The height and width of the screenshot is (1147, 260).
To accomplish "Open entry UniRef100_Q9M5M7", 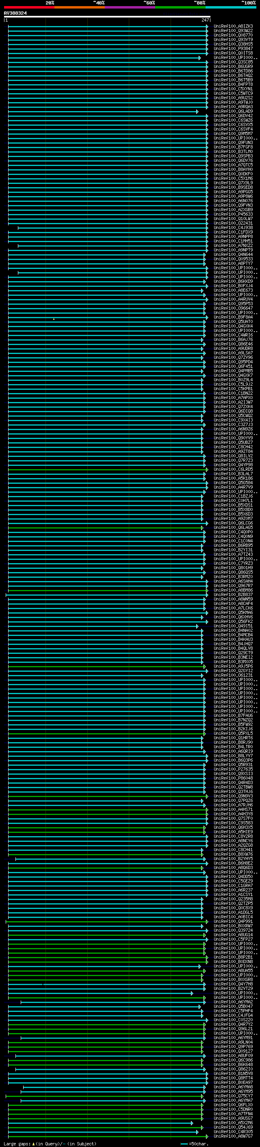I will pos(233,133).
